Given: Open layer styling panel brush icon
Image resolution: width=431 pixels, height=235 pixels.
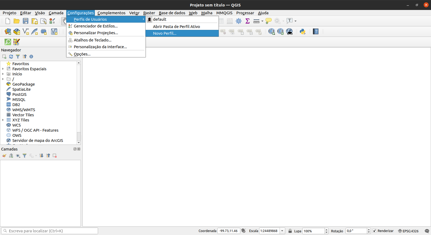Looking at the screenshot, I should point(4,156).
